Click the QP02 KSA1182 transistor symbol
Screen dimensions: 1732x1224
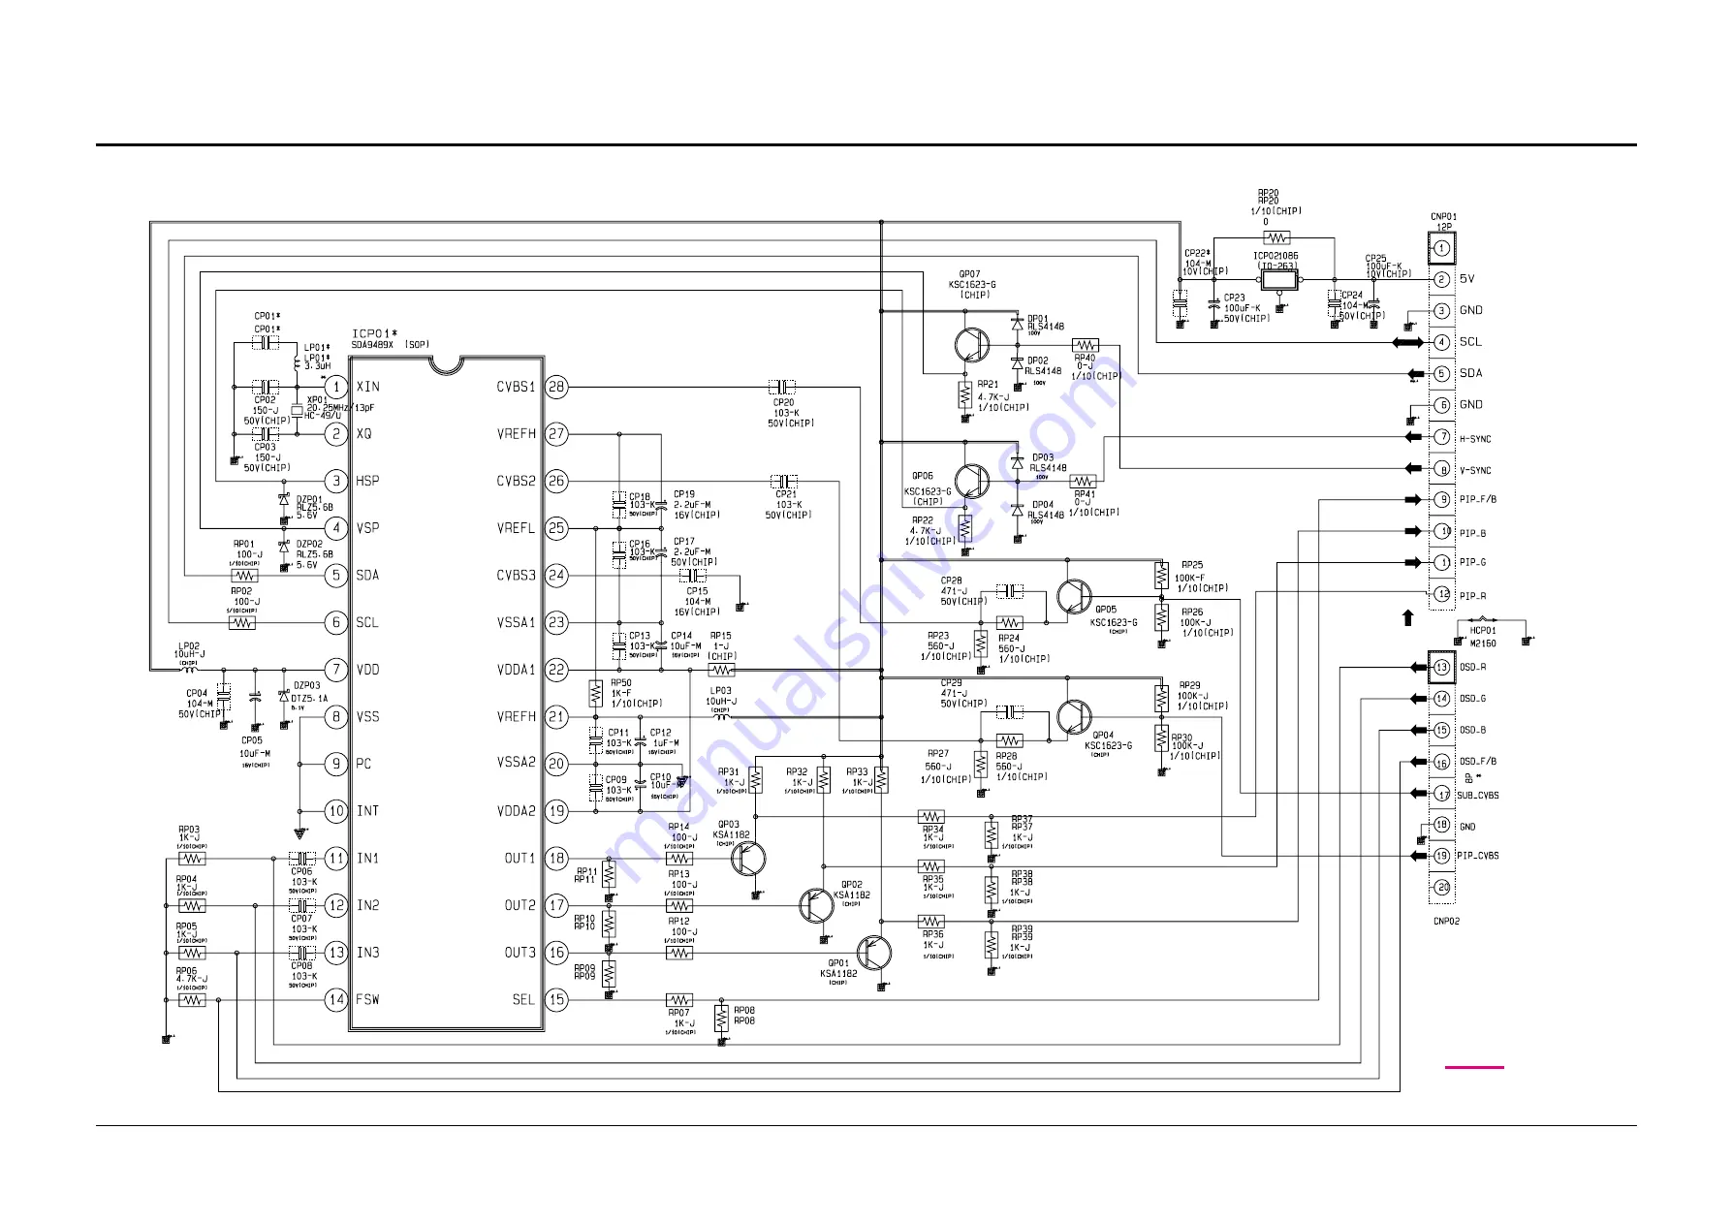[816, 905]
